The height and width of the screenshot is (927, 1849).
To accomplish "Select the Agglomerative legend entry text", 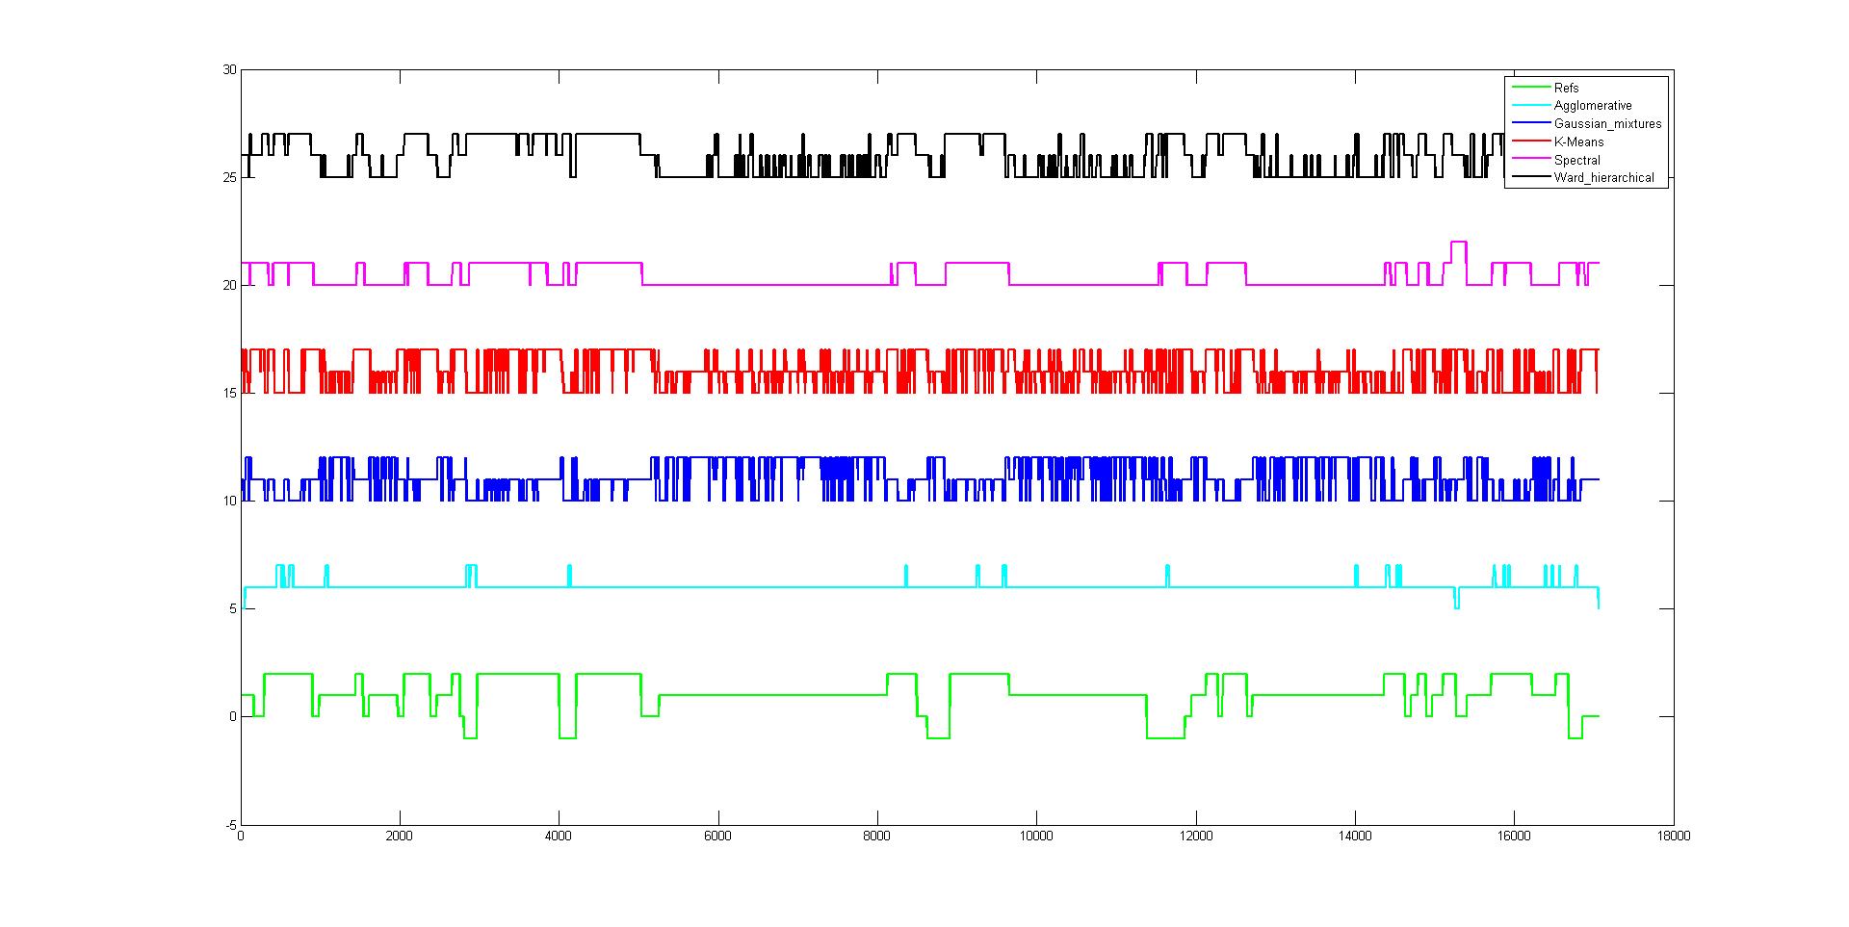I will (1593, 106).
